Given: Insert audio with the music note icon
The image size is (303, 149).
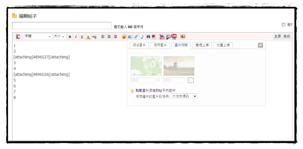Looking at the screenshot, I should pos(142,37).
